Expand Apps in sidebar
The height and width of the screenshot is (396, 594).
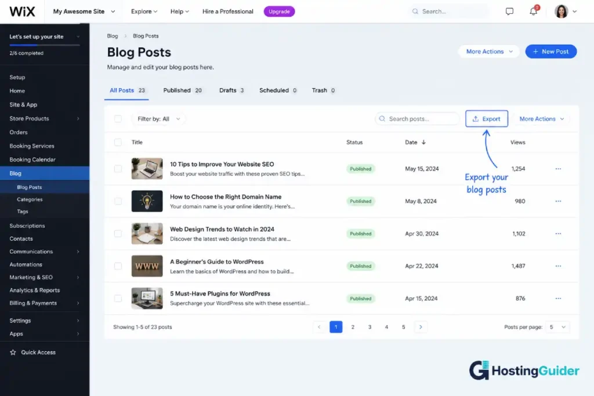coord(78,333)
